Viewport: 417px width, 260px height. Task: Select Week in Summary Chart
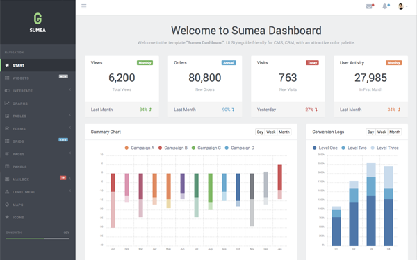pos(271,132)
